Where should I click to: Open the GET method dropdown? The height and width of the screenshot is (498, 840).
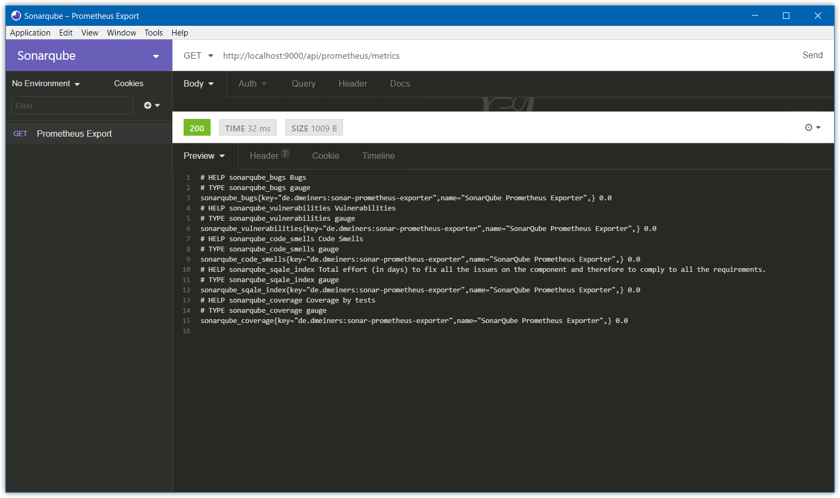[x=198, y=55]
